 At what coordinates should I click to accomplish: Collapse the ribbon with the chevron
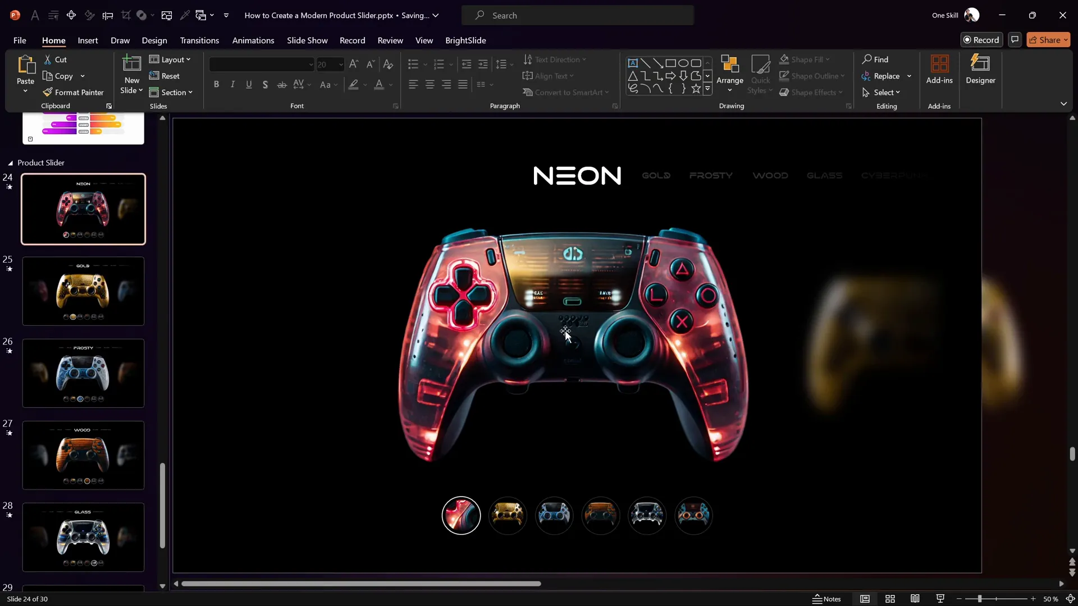[x=1063, y=104]
